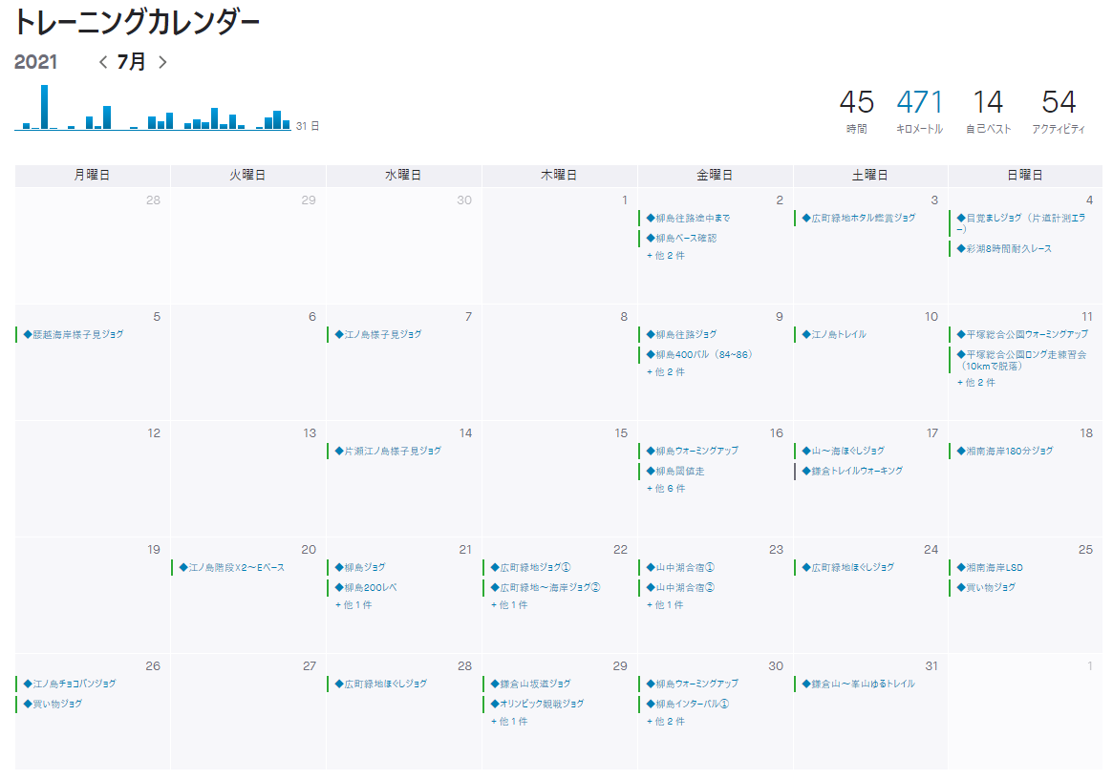Click the tallest bar in monthly chart
The image size is (1113, 779).
44,107
